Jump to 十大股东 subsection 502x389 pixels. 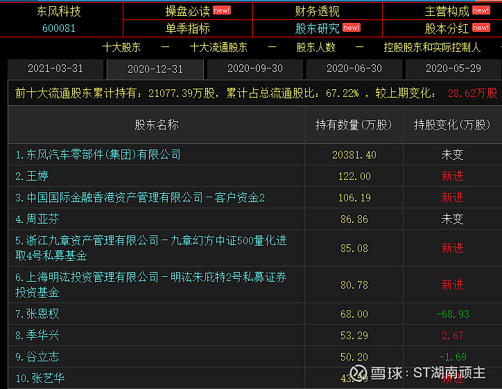tap(121, 47)
